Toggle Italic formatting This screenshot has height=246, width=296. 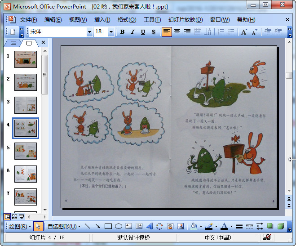(133, 32)
